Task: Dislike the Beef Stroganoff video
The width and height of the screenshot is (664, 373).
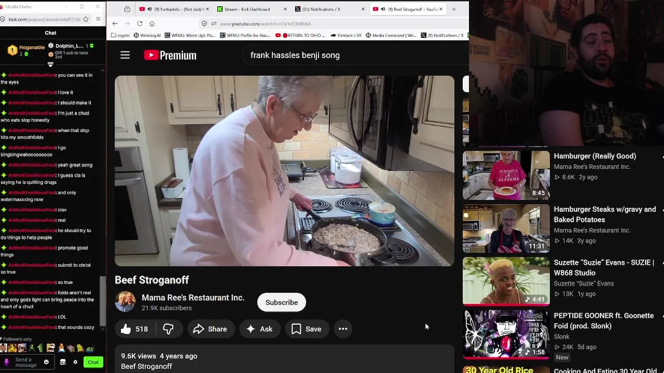Action: 168,329
